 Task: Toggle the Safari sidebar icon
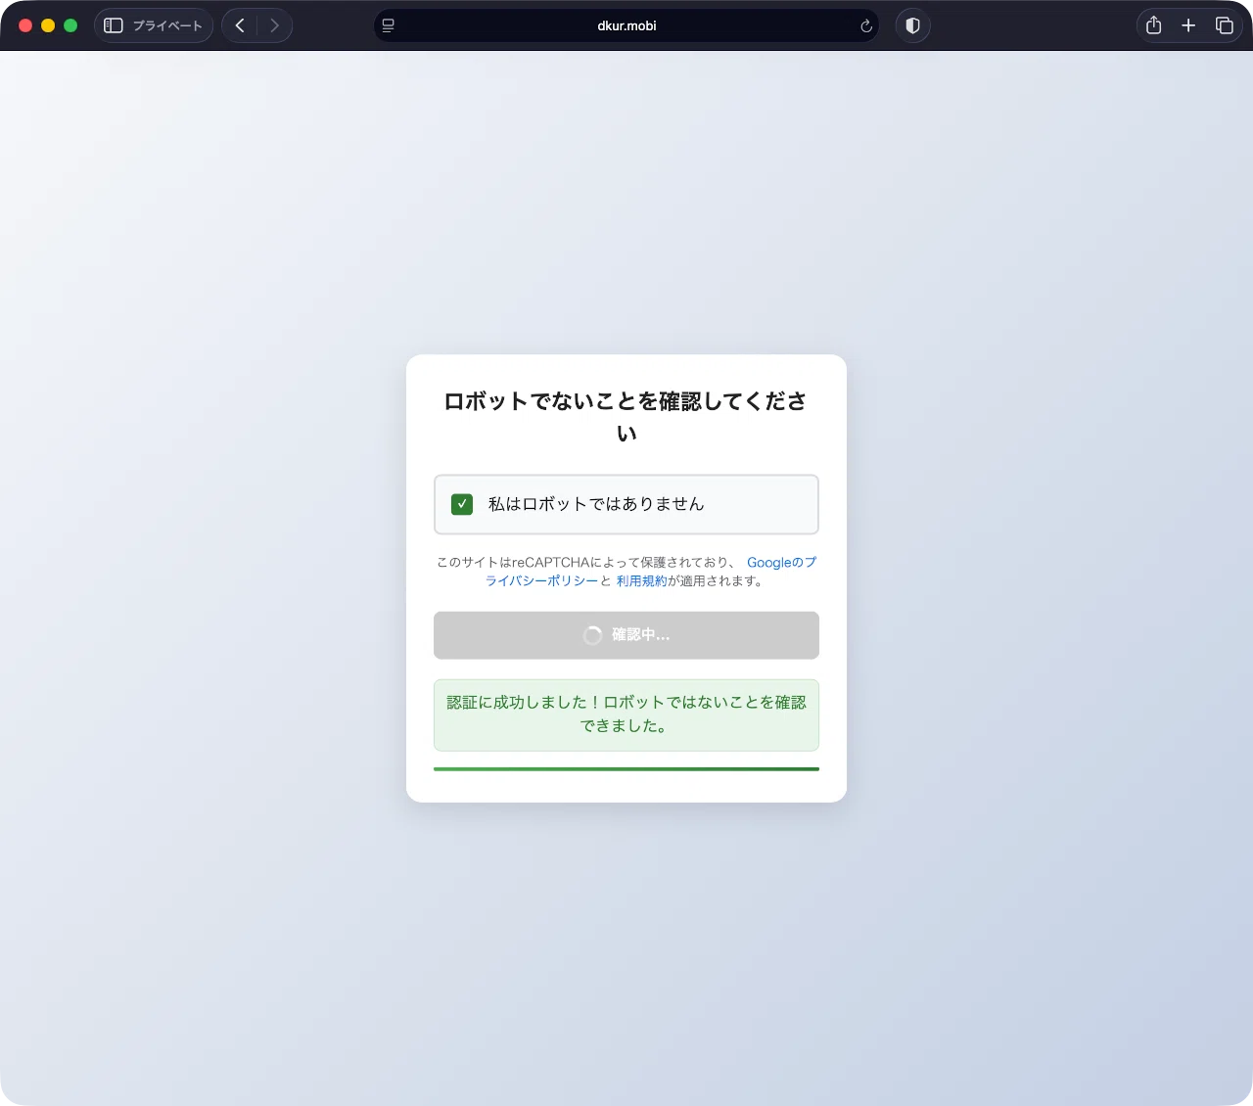114,25
